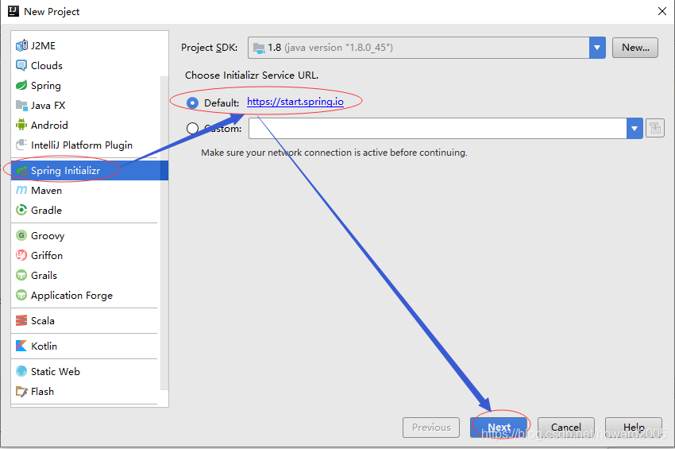
Task: Click the Next button
Action: pos(499,427)
